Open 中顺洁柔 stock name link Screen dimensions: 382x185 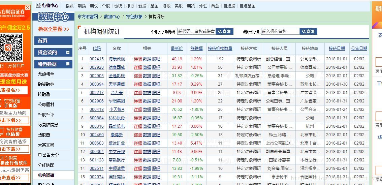pyautogui.click(x=117, y=168)
